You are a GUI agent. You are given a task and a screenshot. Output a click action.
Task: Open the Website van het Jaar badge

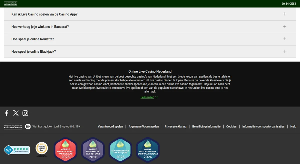(x=41, y=149)
